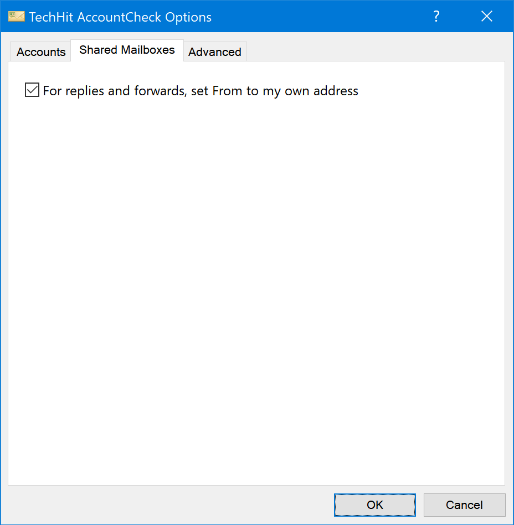Confirm options with the OK button
Screen dimensions: 514x525
click(x=375, y=505)
